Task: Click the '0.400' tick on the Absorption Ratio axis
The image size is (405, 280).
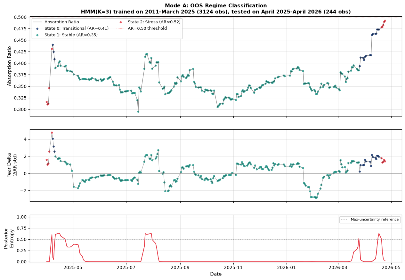Action: click(x=21, y=63)
